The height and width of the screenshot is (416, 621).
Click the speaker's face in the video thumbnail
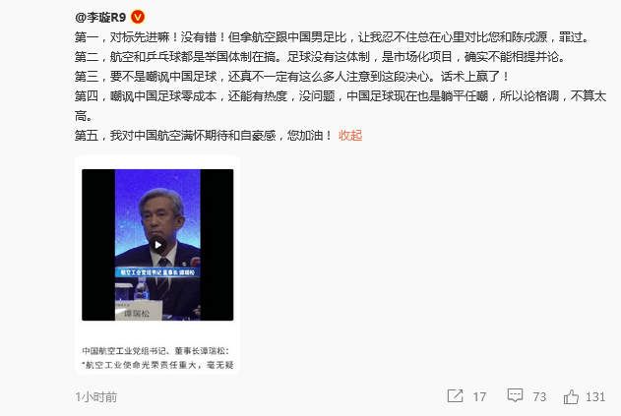click(160, 217)
